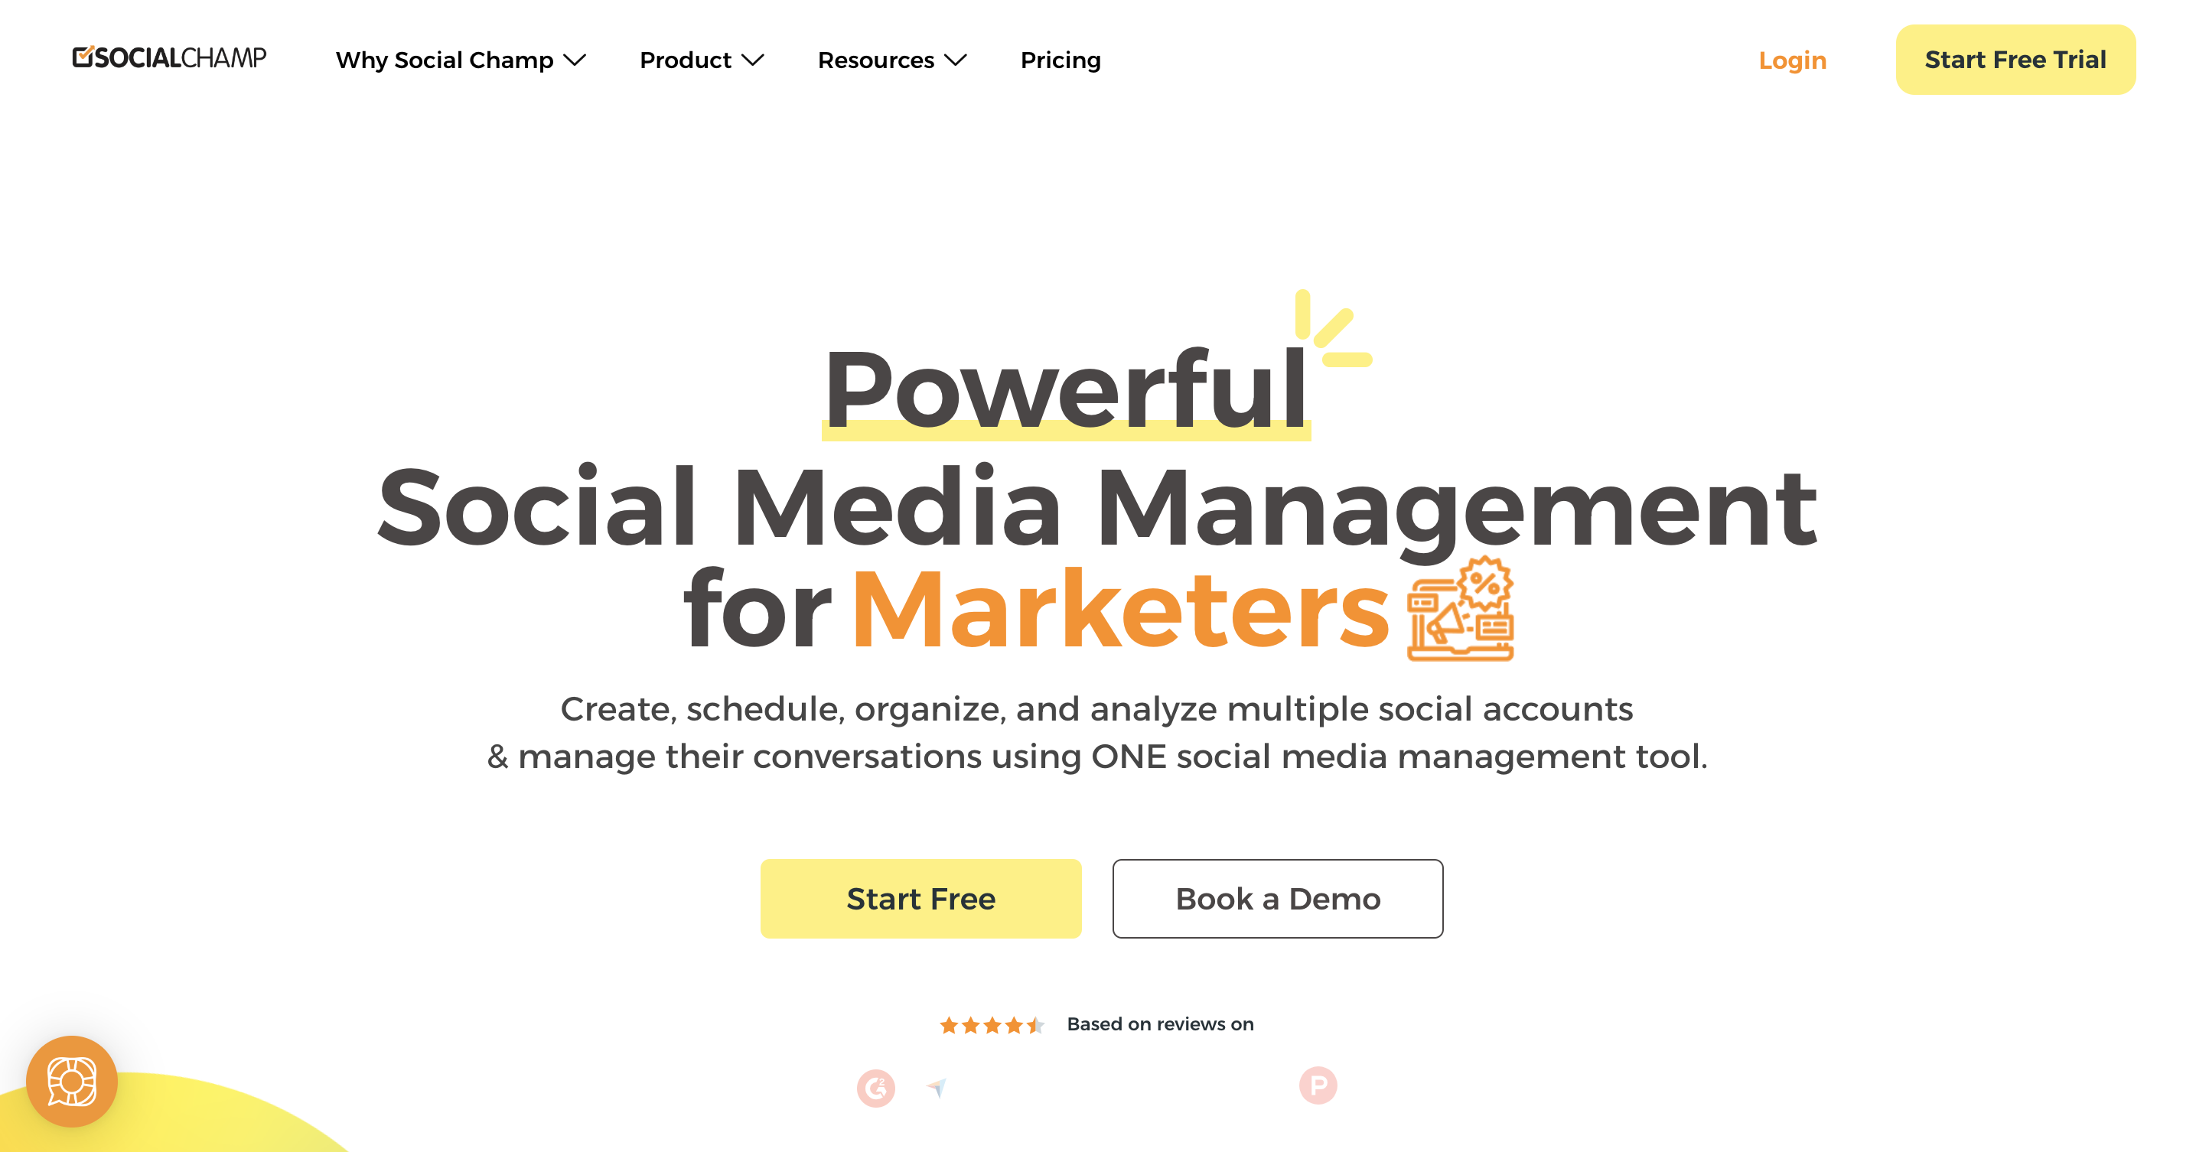Click the Product navigation arrow icon

click(x=761, y=61)
